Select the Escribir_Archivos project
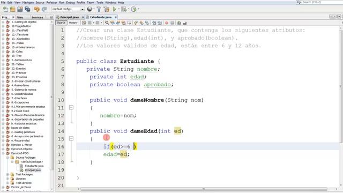The width and height of the screenshot is (343, 193). (x=21, y=187)
